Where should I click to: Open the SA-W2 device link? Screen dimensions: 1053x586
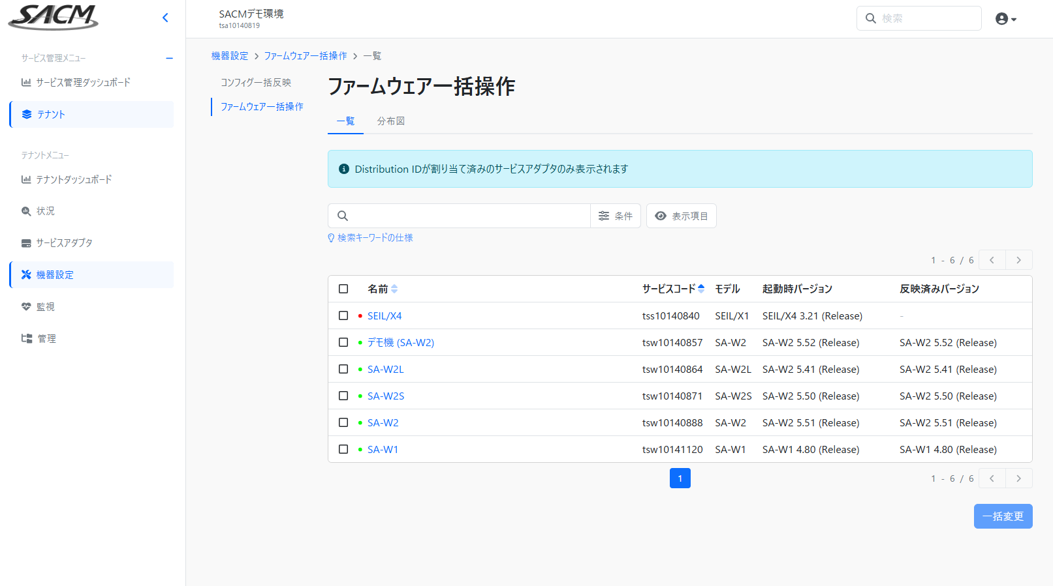pos(383,423)
